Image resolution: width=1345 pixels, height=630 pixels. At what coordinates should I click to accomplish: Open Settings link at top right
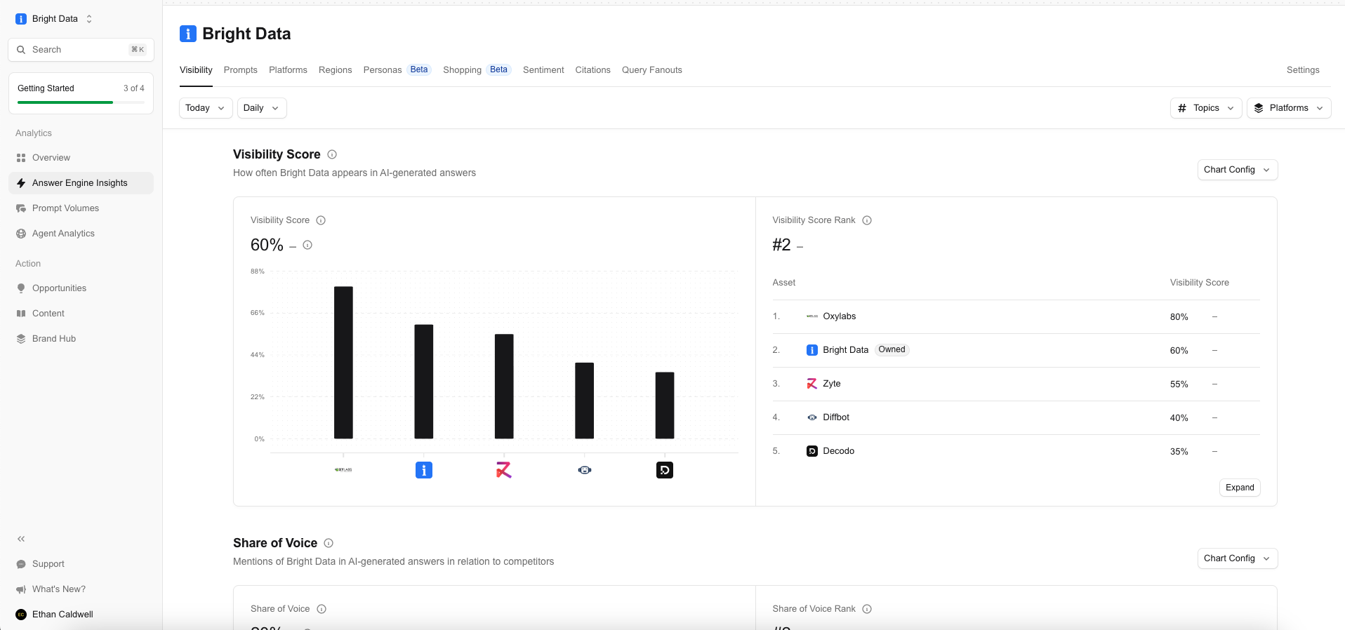(x=1303, y=70)
